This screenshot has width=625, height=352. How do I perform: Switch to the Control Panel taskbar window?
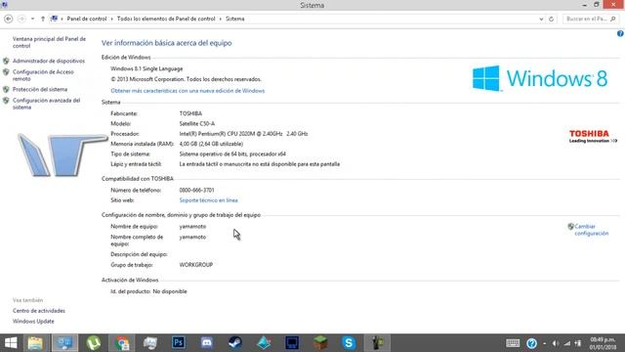64,343
